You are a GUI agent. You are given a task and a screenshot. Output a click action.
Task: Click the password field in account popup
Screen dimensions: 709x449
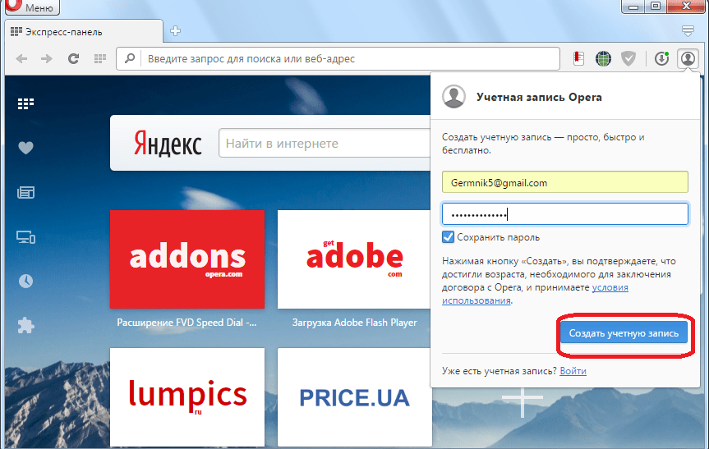[564, 214]
